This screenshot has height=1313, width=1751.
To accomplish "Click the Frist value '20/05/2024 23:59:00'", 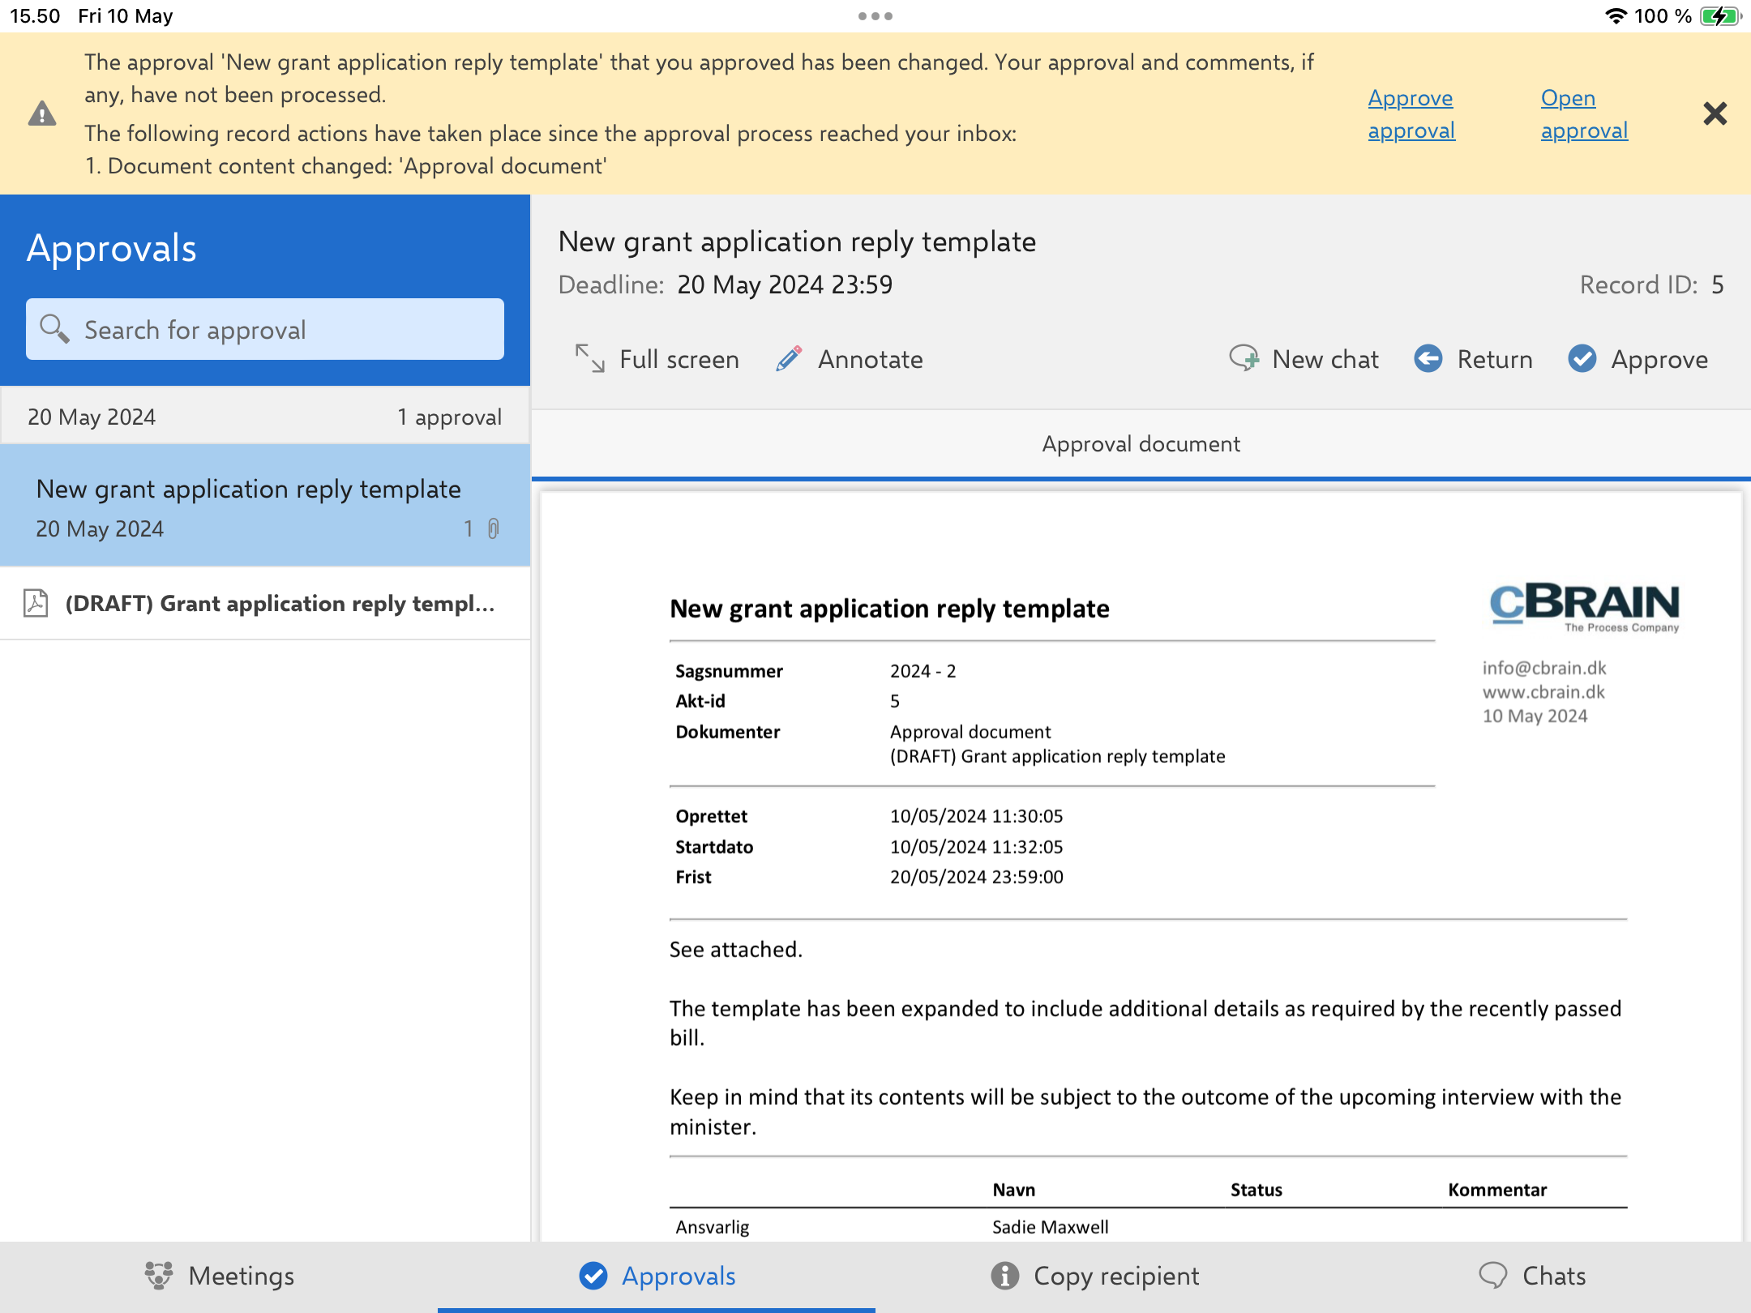I will [x=976, y=877].
